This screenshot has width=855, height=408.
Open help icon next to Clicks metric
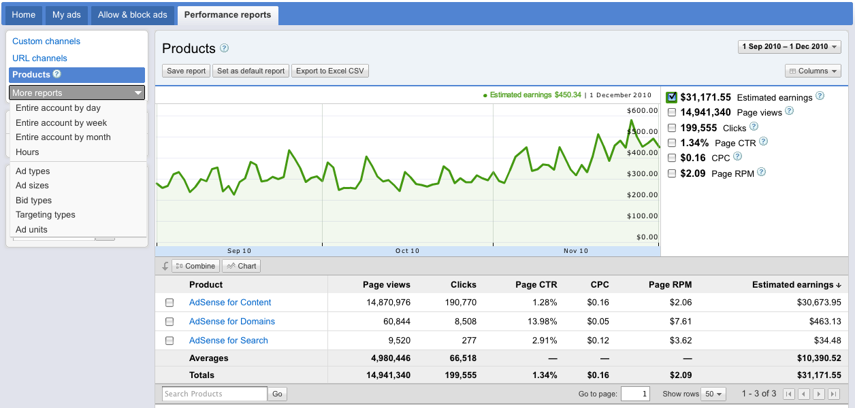click(x=754, y=126)
